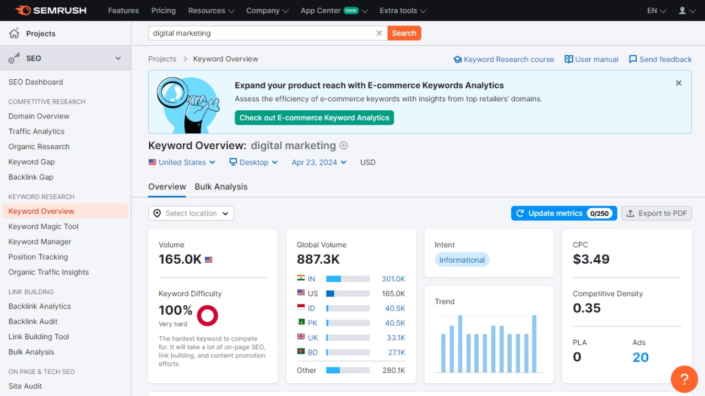Click the Ads count 20 link
This screenshot has height=396, width=705.
[641, 357]
